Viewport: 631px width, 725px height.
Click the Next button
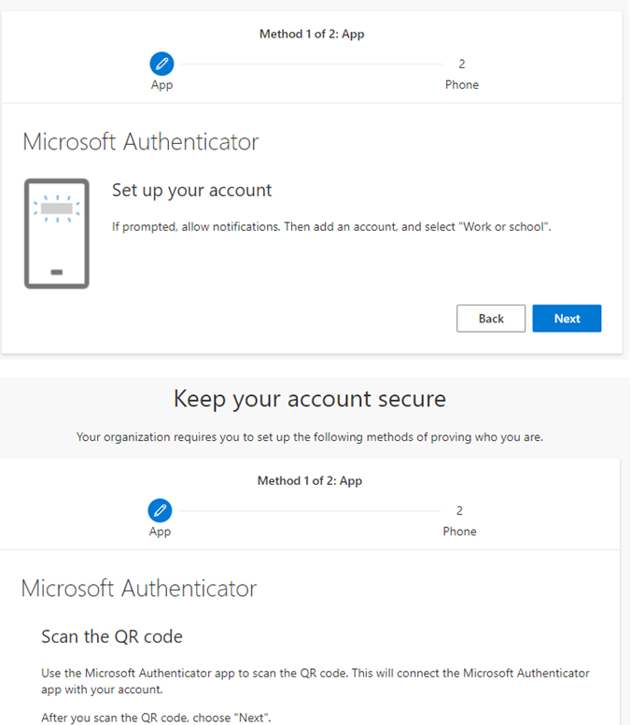[567, 319]
